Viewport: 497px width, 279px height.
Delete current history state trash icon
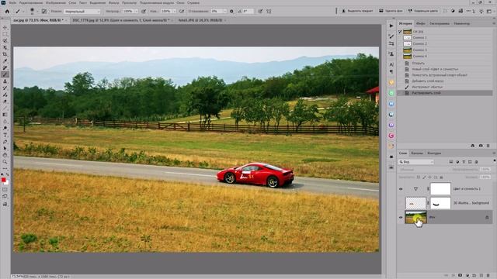tap(488, 146)
